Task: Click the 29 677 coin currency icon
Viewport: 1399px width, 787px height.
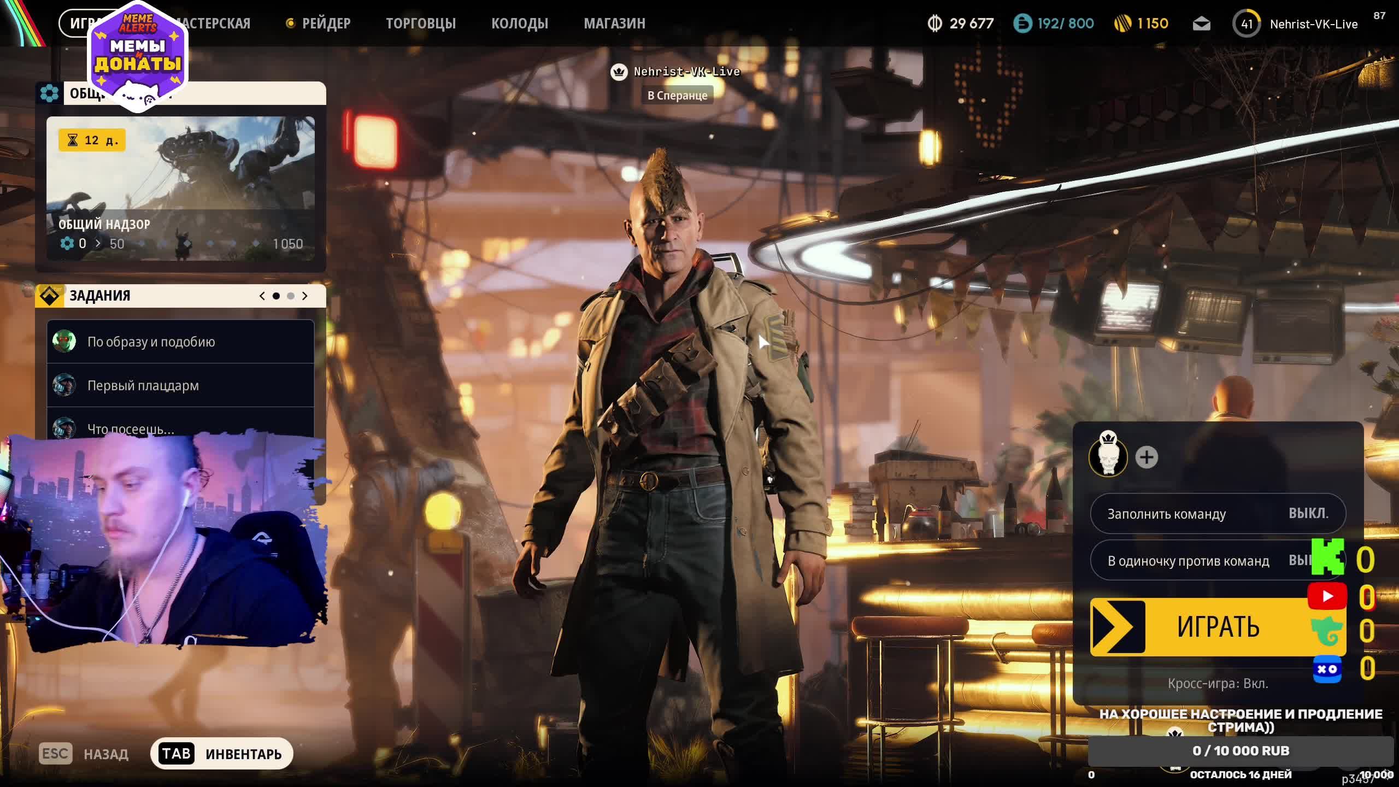Action: pyautogui.click(x=934, y=24)
